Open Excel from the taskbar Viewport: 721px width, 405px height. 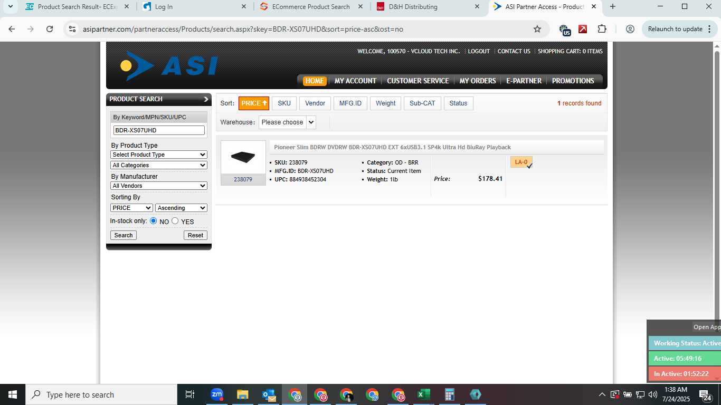pos(423,394)
